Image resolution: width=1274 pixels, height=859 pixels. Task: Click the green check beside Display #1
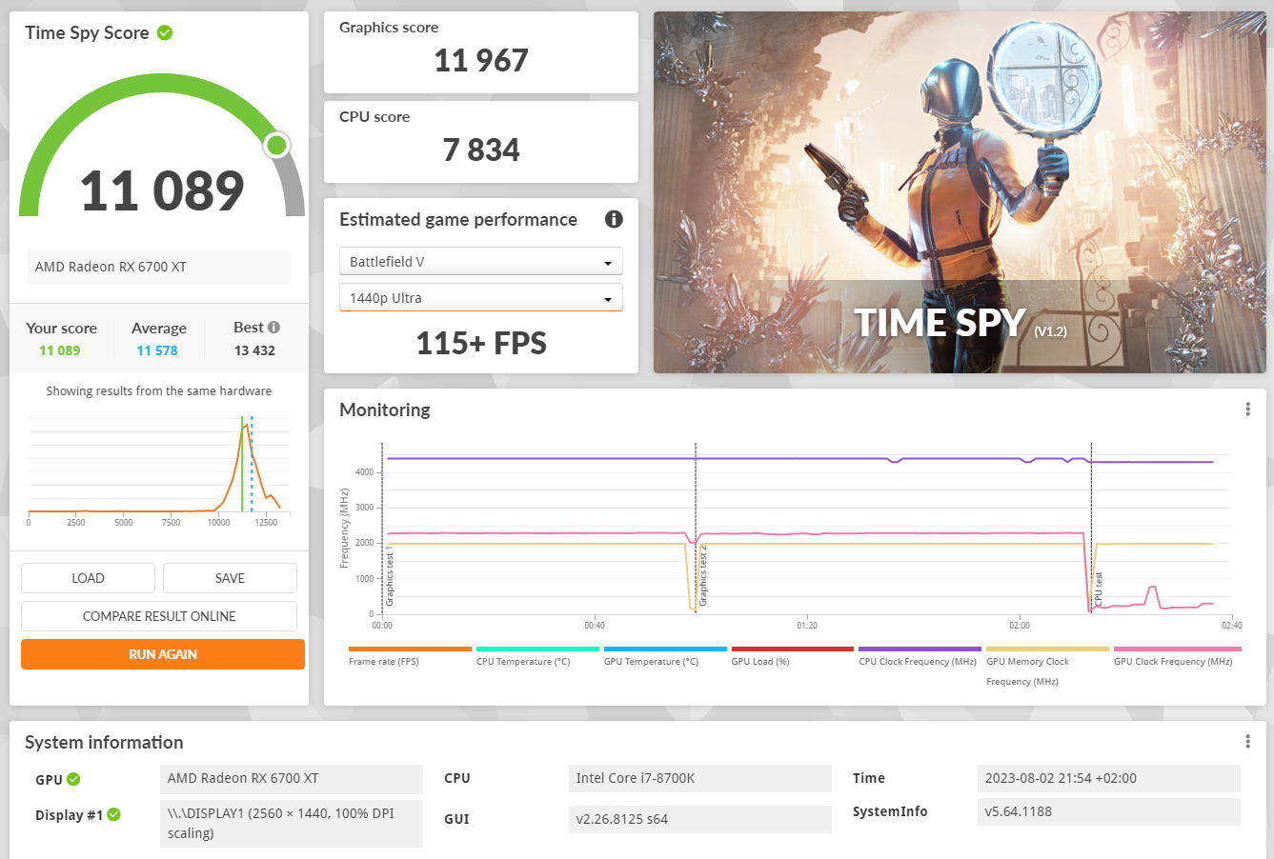[114, 814]
